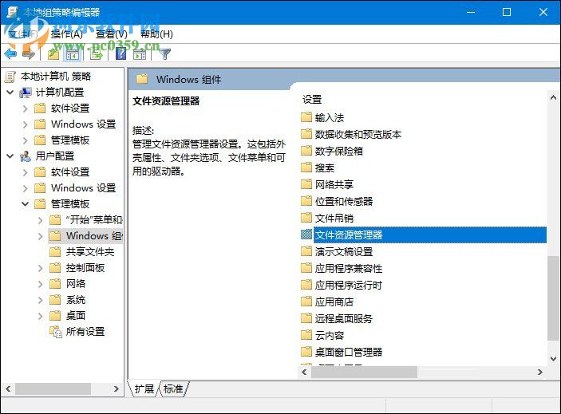Click the folder icon beside 共享文件夹
The width and height of the screenshot is (561, 414).
[55, 252]
